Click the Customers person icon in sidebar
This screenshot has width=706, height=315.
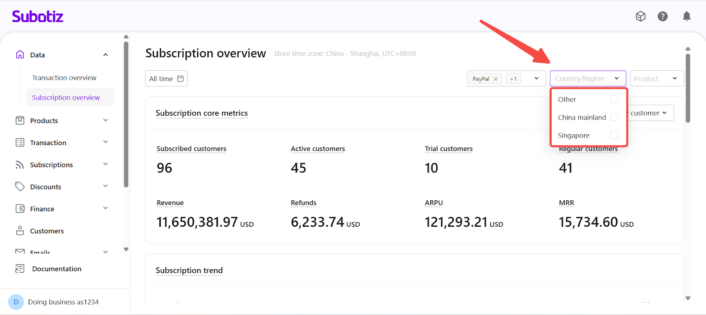pyautogui.click(x=20, y=231)
